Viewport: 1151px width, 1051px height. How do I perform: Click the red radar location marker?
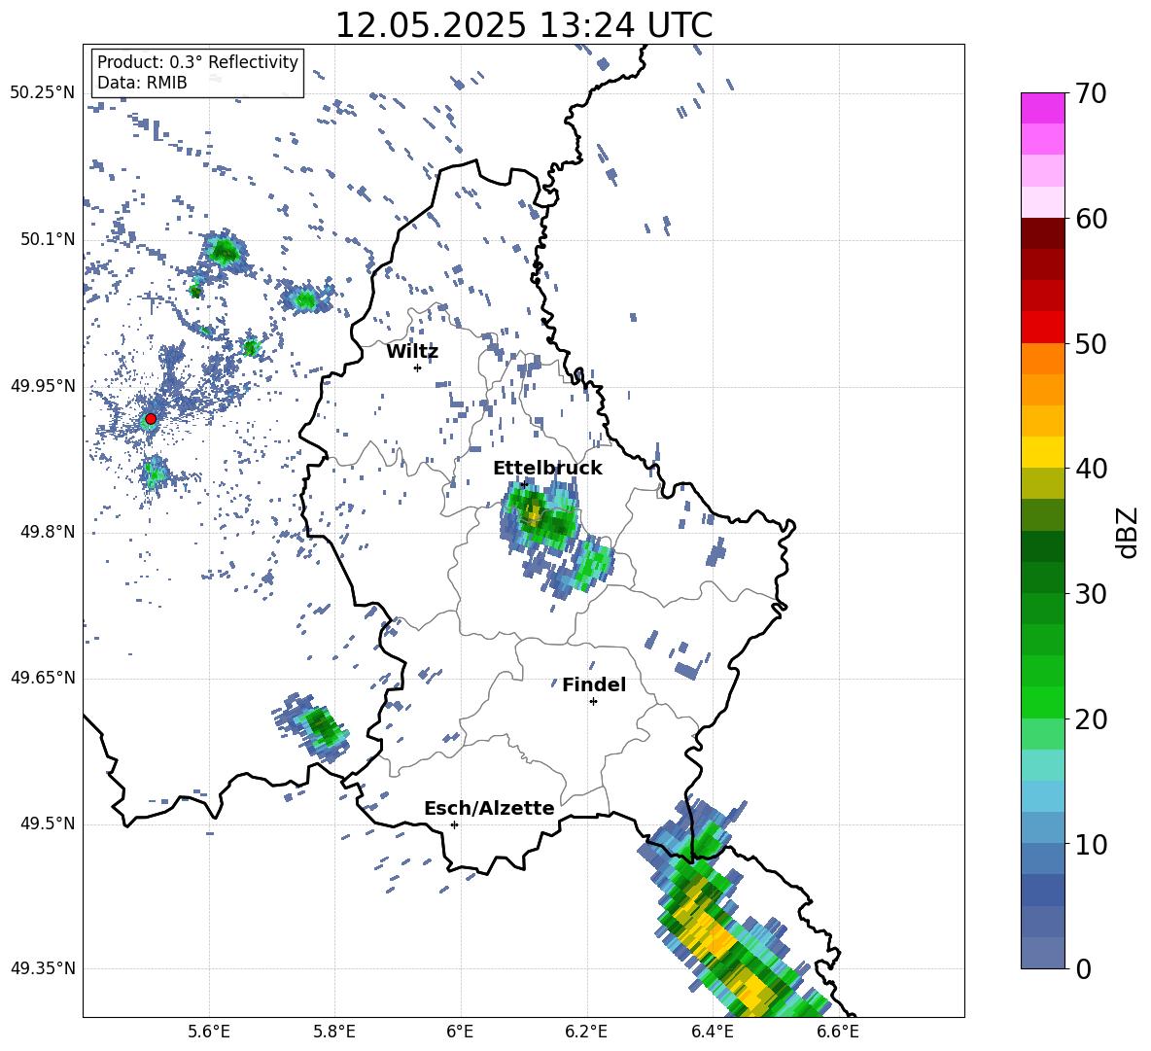pyautogui.click(x=151, y=419)
